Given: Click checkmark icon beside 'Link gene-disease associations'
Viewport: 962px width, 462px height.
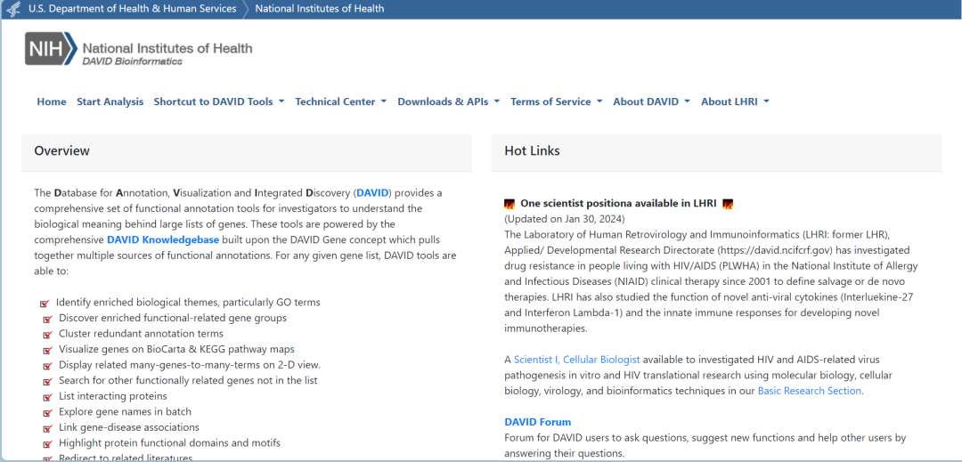Looking at the screenshot, I should pyautogui.click(x=47, y=428).
